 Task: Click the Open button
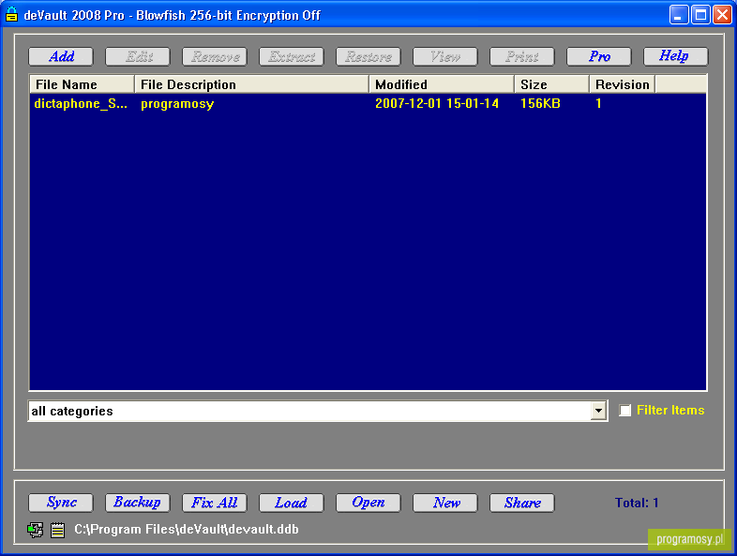(368, 503)
